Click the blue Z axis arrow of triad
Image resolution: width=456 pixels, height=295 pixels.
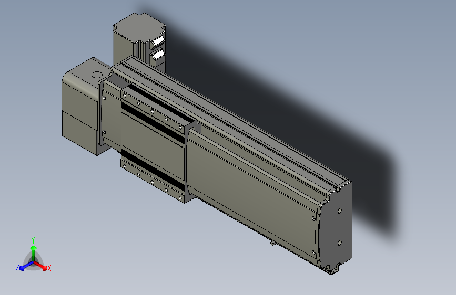26,266
